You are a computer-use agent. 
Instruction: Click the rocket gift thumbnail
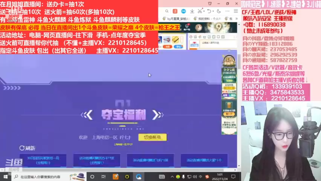167,39
